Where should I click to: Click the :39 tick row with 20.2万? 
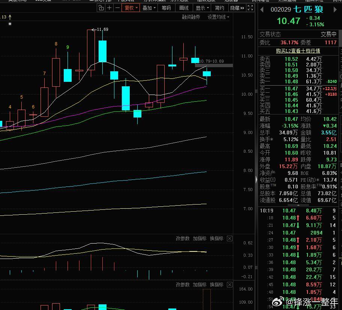pos(298,269)
